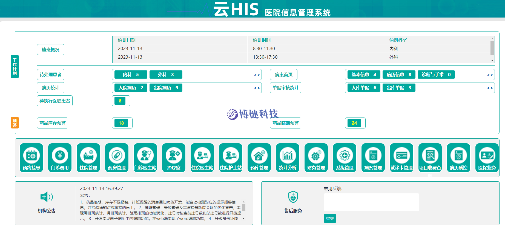
Task: Select the 预警 side tab
Action: [15, 123]
